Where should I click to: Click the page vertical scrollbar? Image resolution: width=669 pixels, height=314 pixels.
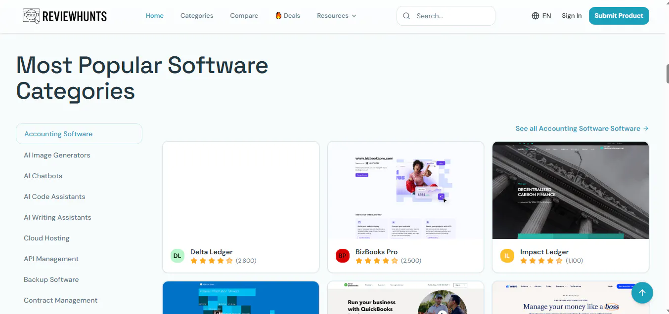[x=667, y=74]
